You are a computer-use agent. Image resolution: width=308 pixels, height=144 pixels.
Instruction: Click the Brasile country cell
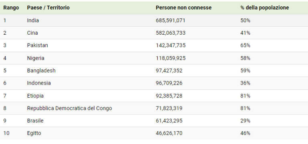click(x=35, y=121)
